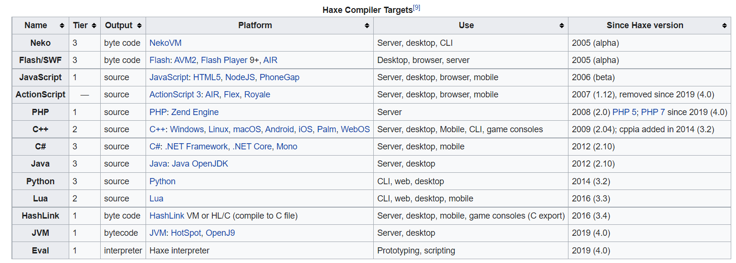
Task: Open the Linux link
Action: click(219, 129)
